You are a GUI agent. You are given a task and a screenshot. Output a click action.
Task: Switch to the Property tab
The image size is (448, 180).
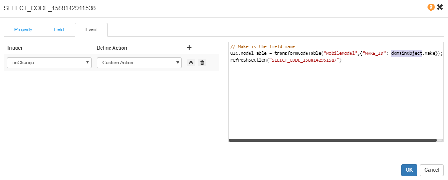point(23,30)
